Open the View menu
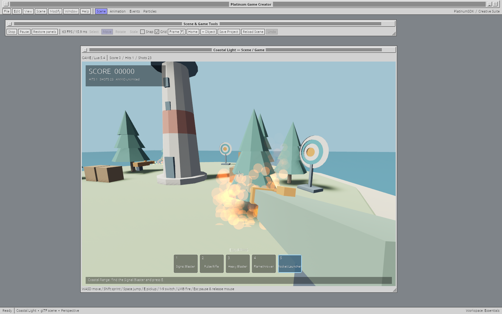Screen dimensions: 502x314 coord(28,11)
